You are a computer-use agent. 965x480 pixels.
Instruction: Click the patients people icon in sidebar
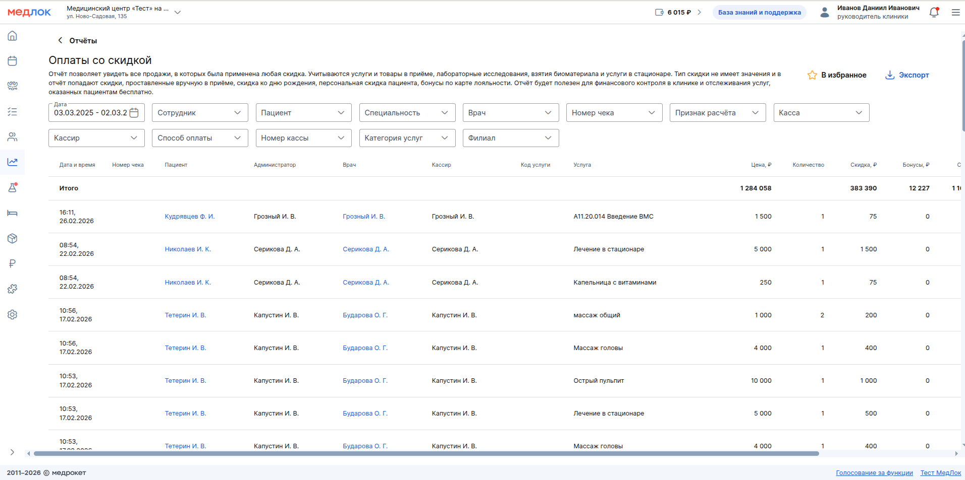(x=13, y=137)
